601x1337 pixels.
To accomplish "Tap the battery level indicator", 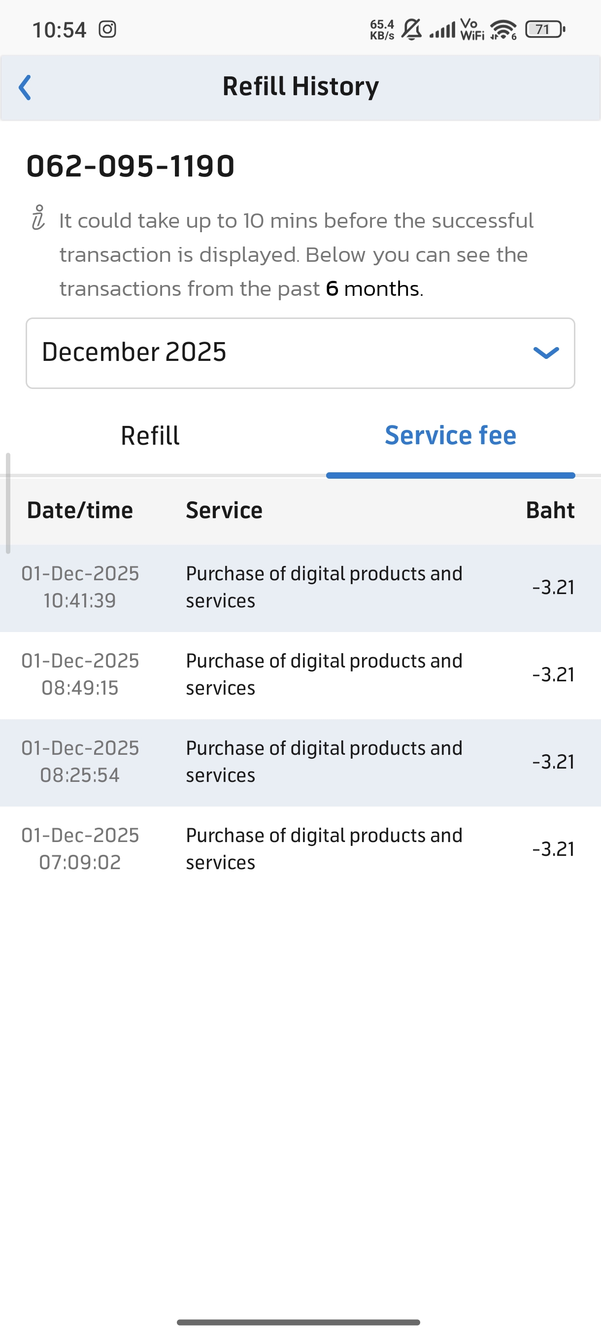I will coord(544,30).
